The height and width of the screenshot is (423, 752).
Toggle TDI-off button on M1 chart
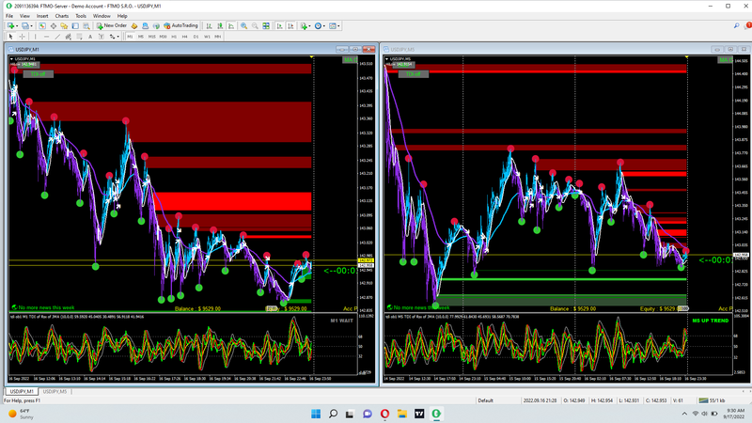click(39, 74)
